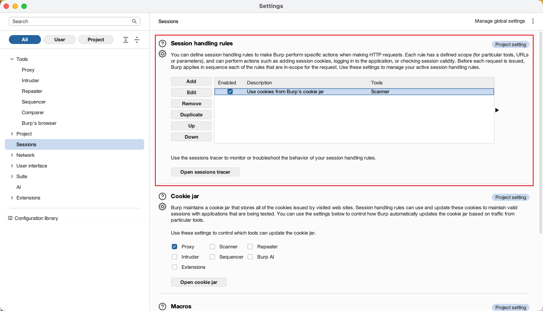This screenshot has width=543, height=311.
Task: Open the Proxy settings page
Action: point(28,70)
